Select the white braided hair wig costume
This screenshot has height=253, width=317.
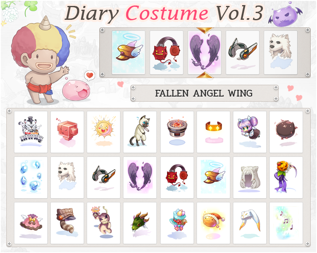(250, 178)
